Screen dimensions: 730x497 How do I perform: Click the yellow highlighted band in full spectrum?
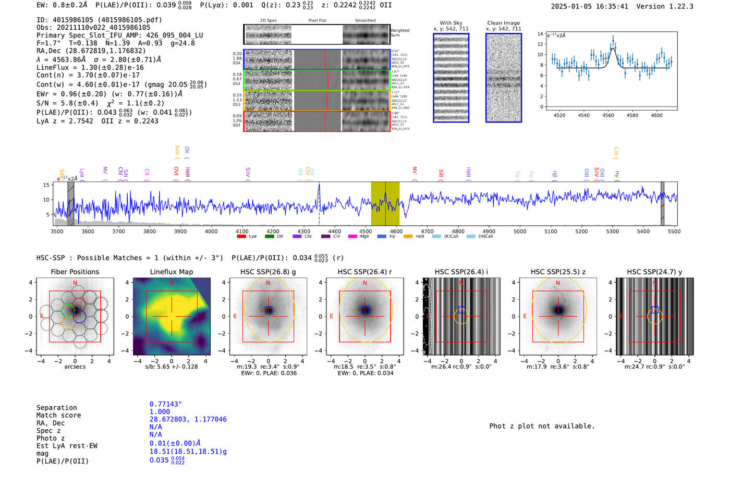pos(385,203)
